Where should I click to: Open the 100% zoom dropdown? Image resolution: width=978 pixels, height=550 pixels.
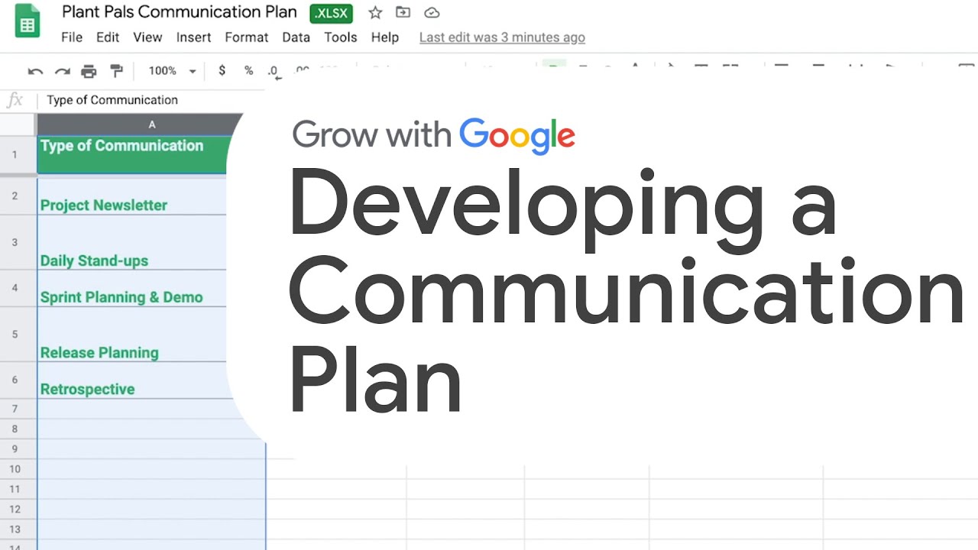[172, 70]
